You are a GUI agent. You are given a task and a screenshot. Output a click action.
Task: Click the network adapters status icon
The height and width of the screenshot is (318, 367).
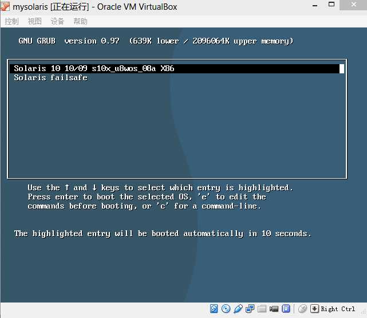(x=250, y=309)
